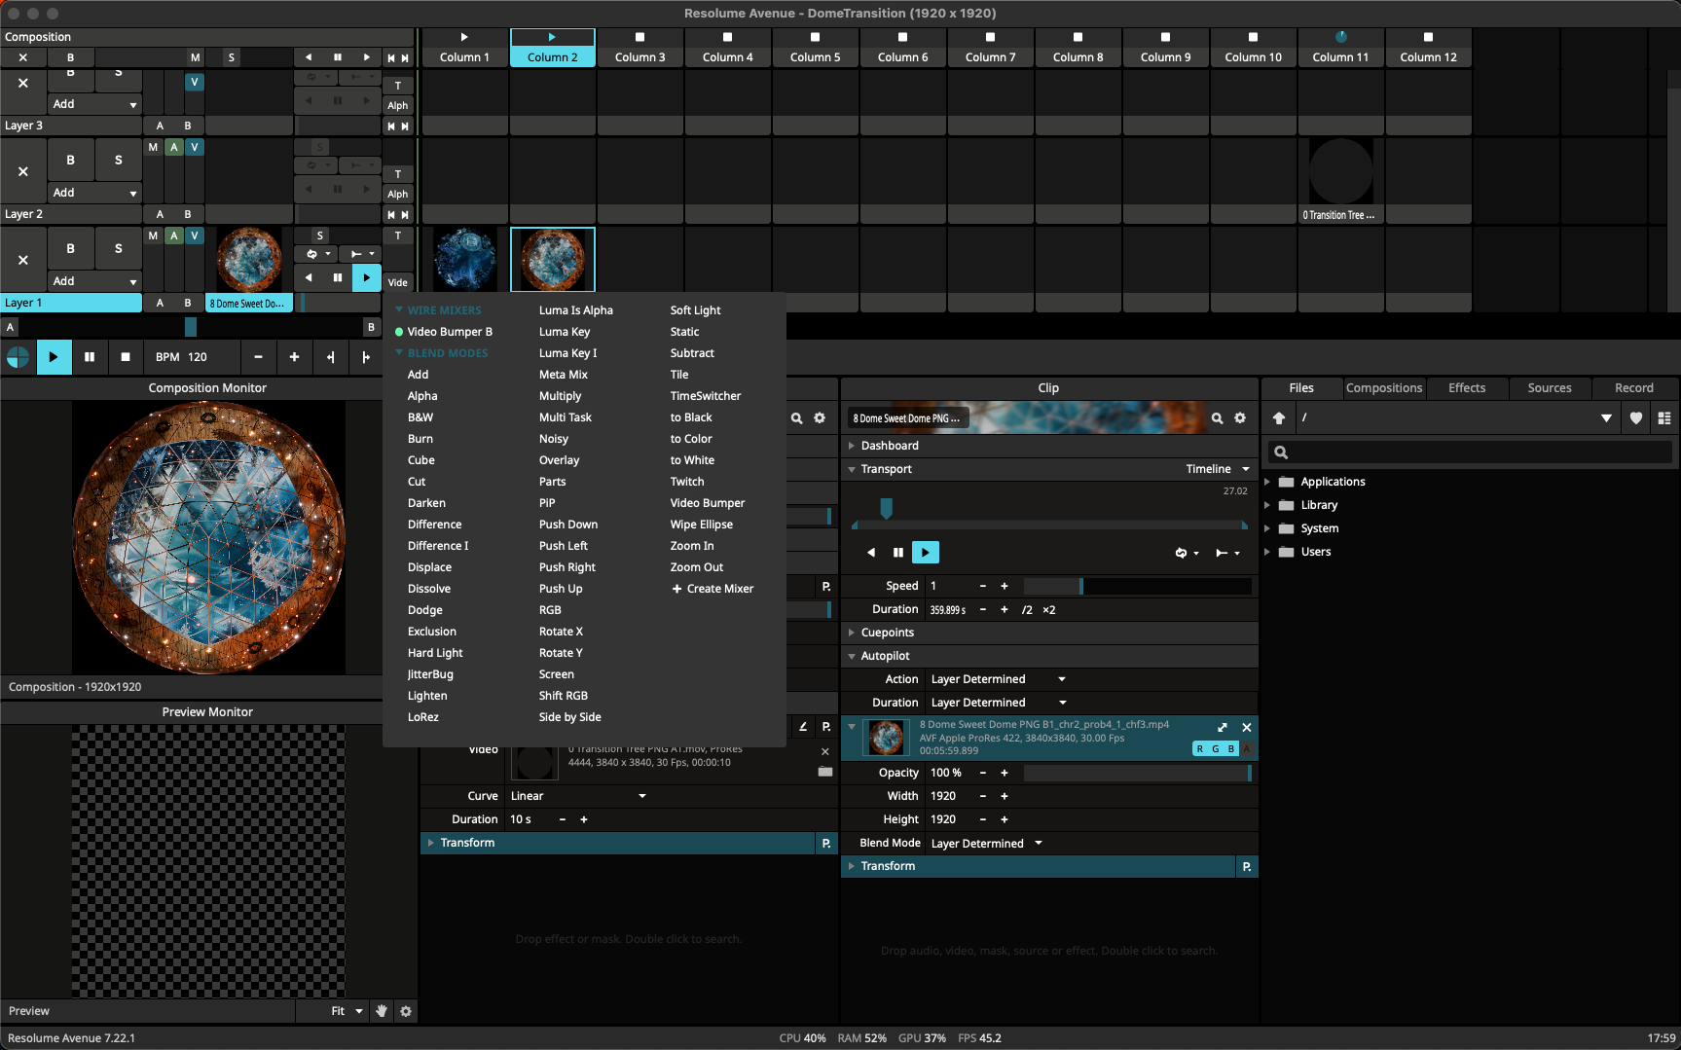1681x1050 pixels.
Task: Trigger the Column 1 clip thumbnail in Layer 1
Action: 465,259
